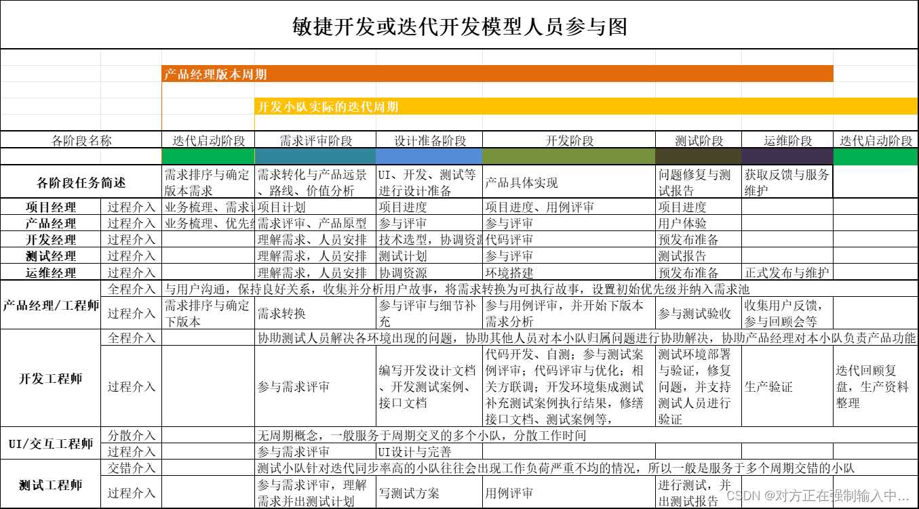
Task: Select the cell UI设计与完善
Action: pyautogui.click(x=430, y=451)
